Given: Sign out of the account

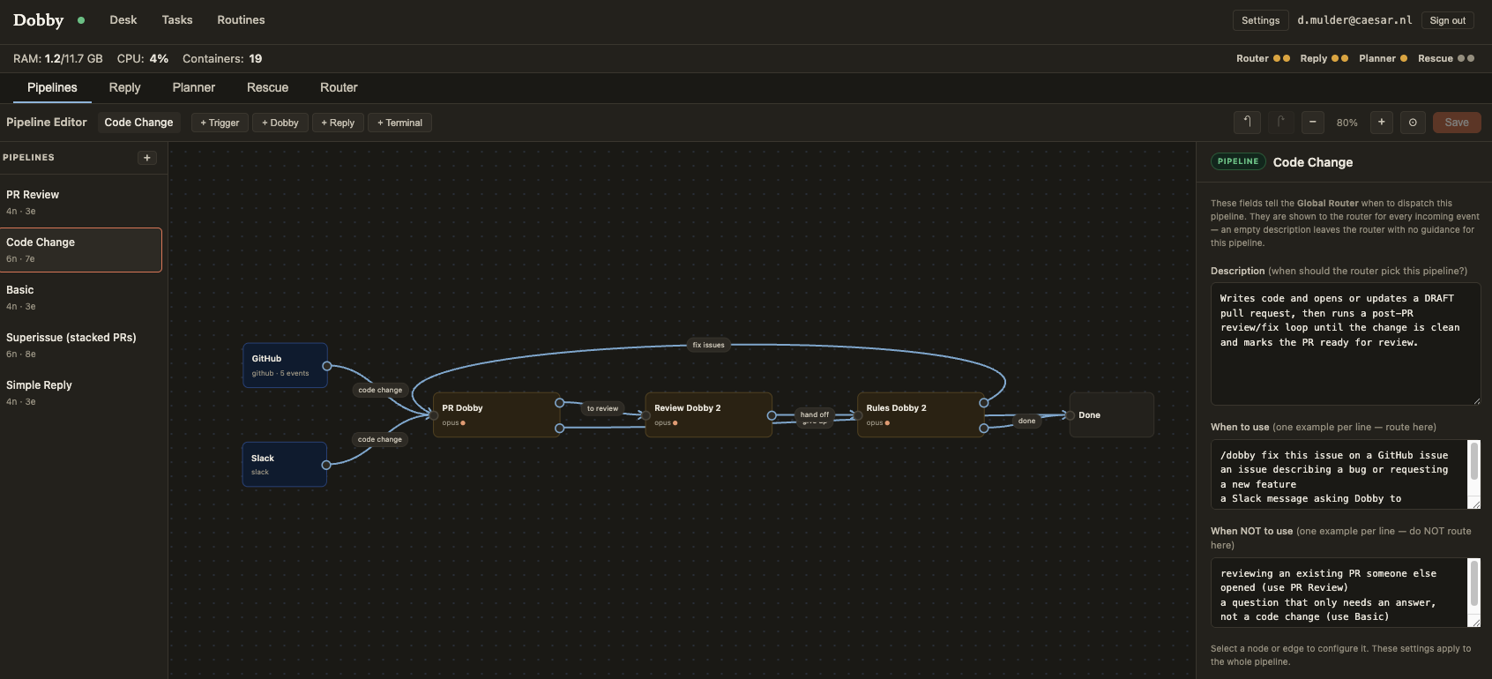Looking at the screenshot, I should (x=1448, y=20).
